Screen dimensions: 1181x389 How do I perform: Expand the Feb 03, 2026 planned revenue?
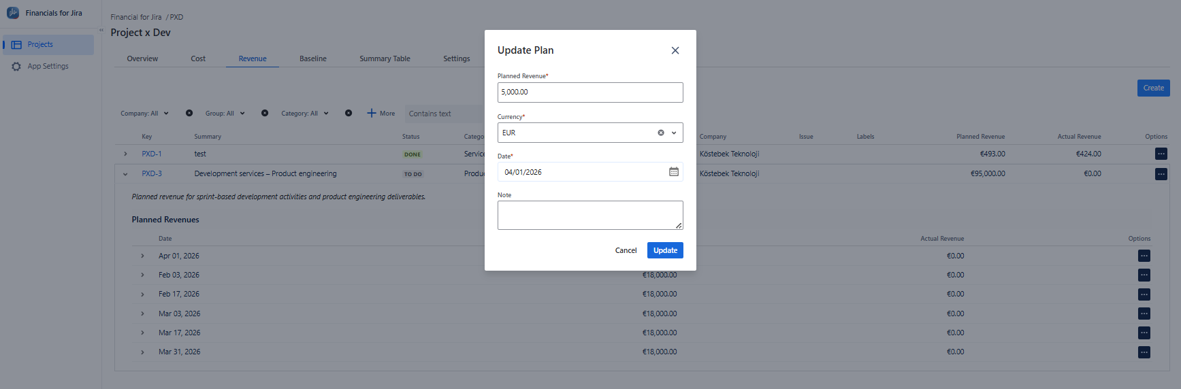pos(142,275)
